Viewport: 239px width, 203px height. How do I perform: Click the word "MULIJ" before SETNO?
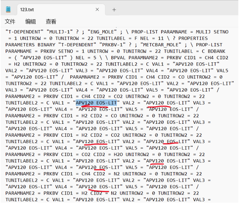(203, 32)
